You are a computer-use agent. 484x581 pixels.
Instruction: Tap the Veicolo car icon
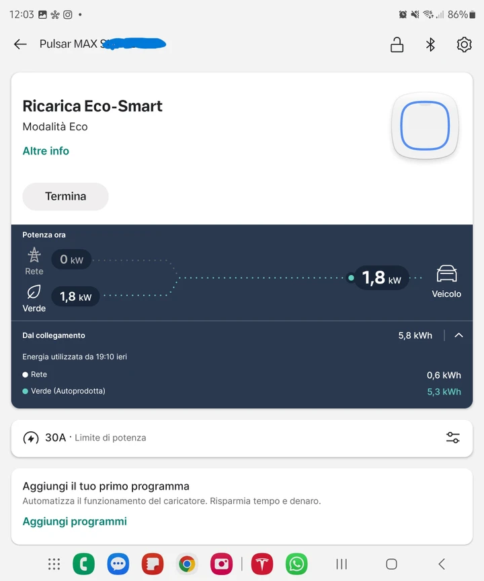[x=446, y=274]
